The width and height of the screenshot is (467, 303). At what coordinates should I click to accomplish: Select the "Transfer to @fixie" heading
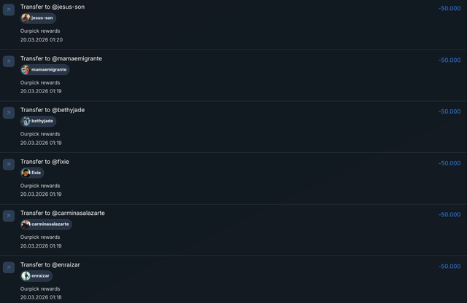[45, 161]
